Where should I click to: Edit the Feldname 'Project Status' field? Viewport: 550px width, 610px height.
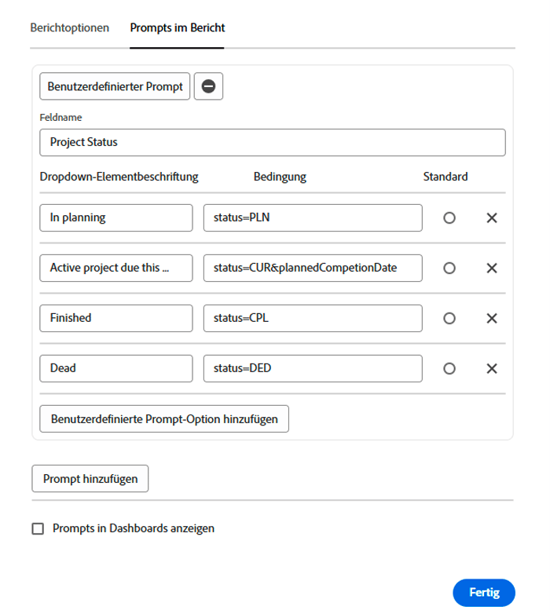(272, 143)
